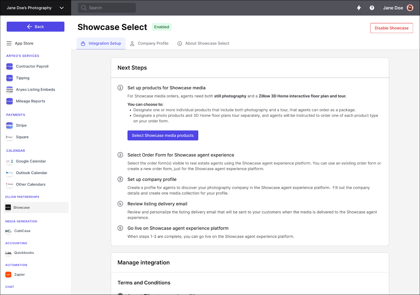Click the Tipping app icon
420x295 pixels.
(x=9, y=78)
